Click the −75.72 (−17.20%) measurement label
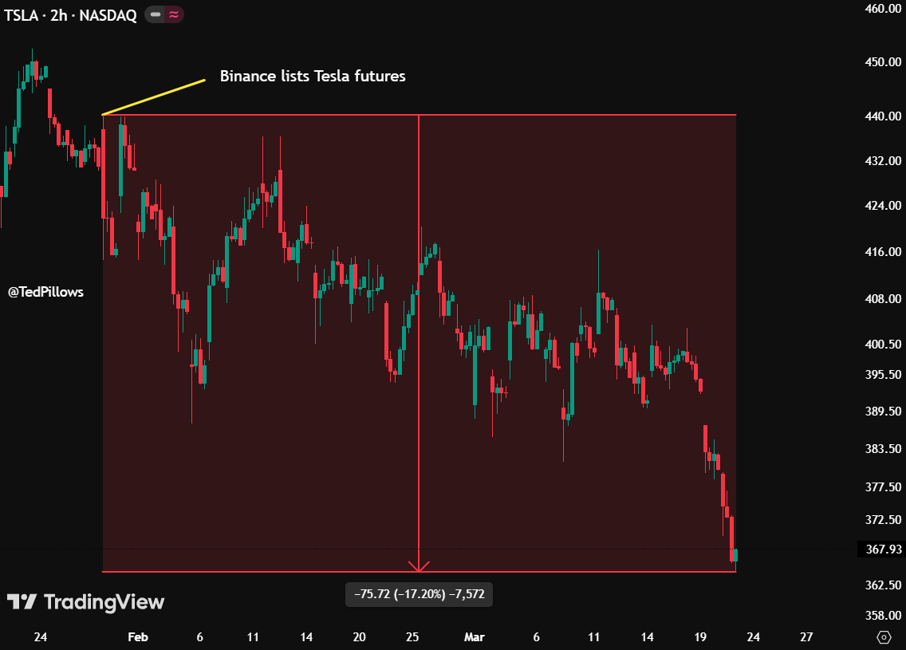The height and width of the screenshot is (650, 906). click(x=419, y=594)
